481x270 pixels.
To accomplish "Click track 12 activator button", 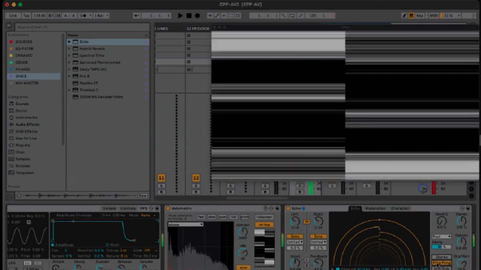I will [196, 178].
